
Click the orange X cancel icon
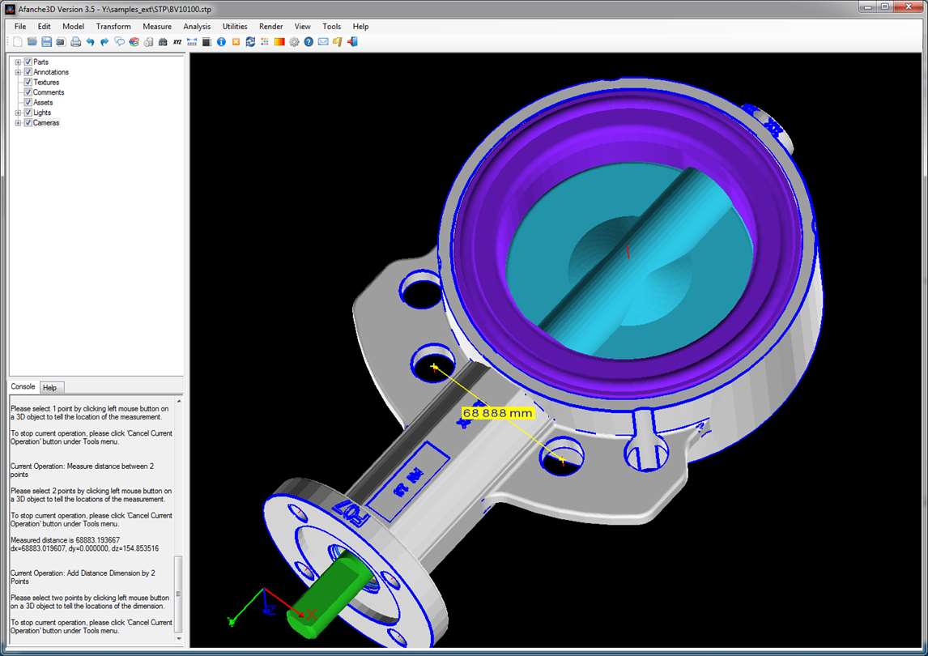pyautogui.click(x=236, y=41)
